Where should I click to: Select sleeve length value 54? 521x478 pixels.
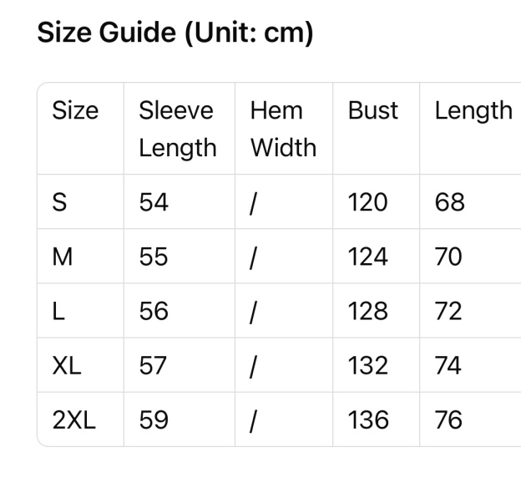pyautogui.click(x=154, y=202)
